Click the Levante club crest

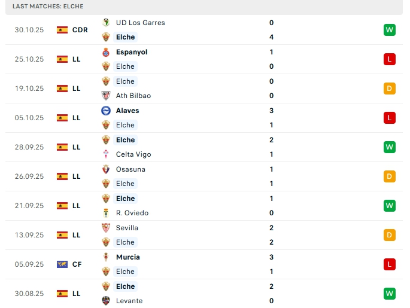click(106, 301)
